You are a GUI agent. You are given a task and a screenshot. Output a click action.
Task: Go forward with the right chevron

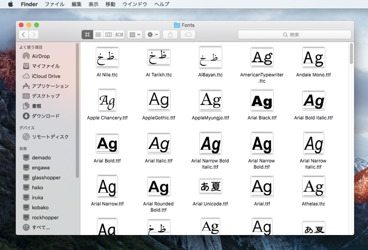34,35
